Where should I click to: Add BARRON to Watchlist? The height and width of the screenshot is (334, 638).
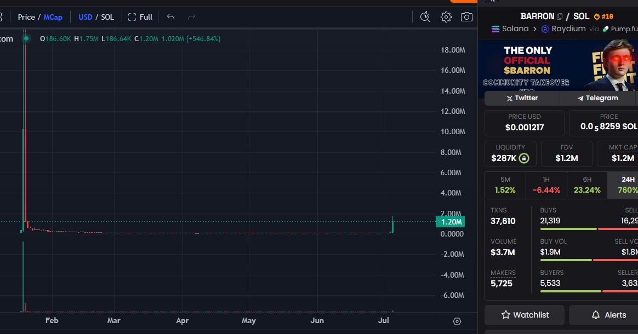[x=525, y=315]
